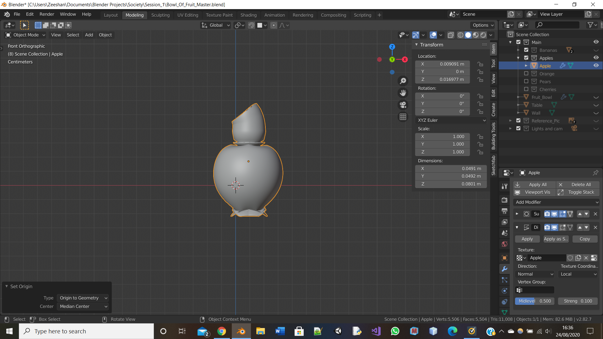Hide the Apple object via eye icon
This screenshot has height=339, width=603.
point(596,66)
